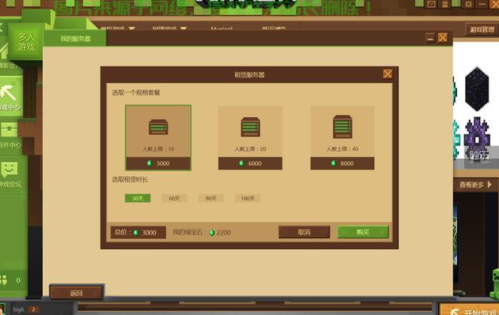Close the 我的服务器 inner window
This screenshot has width=499, height=315.
point(443,37)
